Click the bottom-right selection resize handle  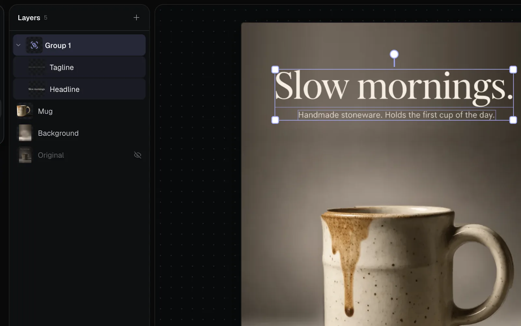coord(513,120)
